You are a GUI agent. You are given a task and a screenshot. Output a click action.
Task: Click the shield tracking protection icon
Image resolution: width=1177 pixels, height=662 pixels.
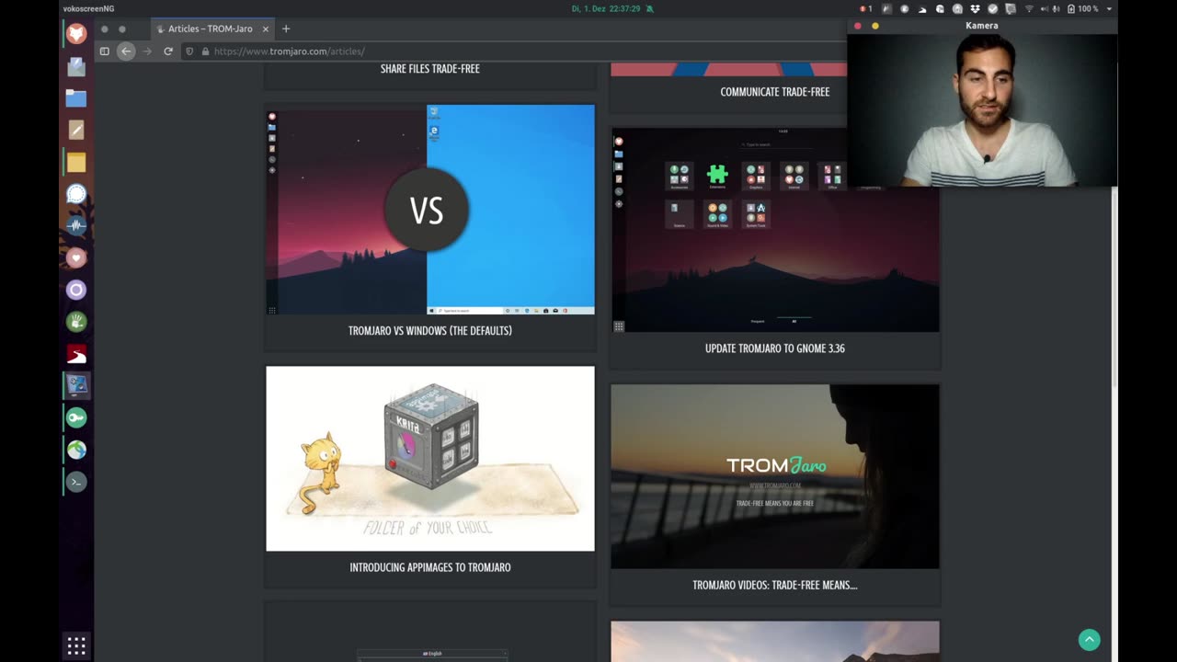(189, 51)
